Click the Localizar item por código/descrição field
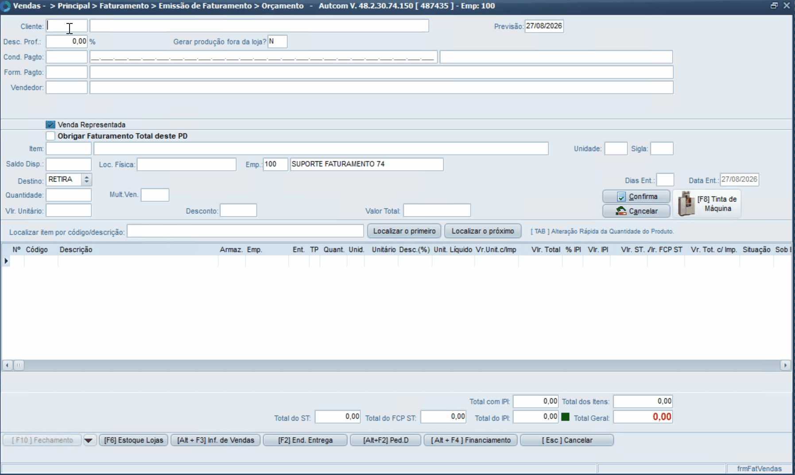The image size is (795, 475). tap(245, 231)
